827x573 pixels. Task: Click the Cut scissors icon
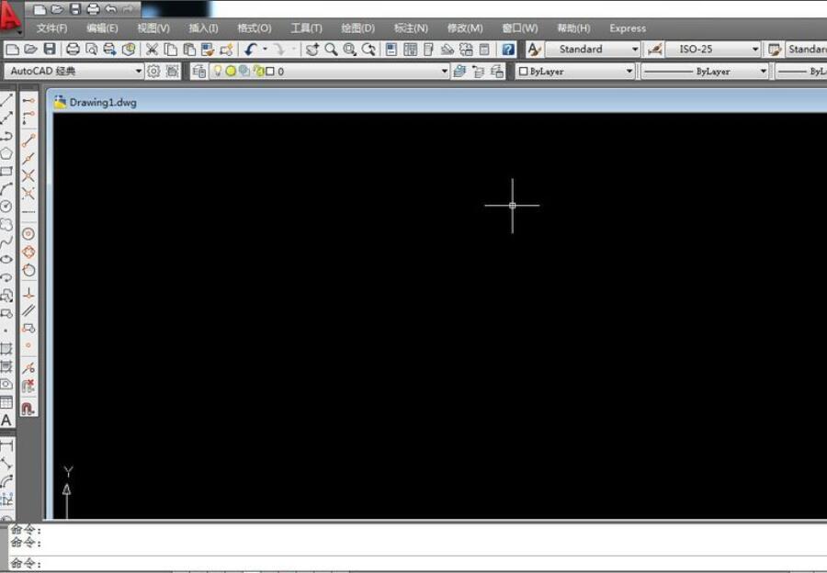click(x=152, y=50)
